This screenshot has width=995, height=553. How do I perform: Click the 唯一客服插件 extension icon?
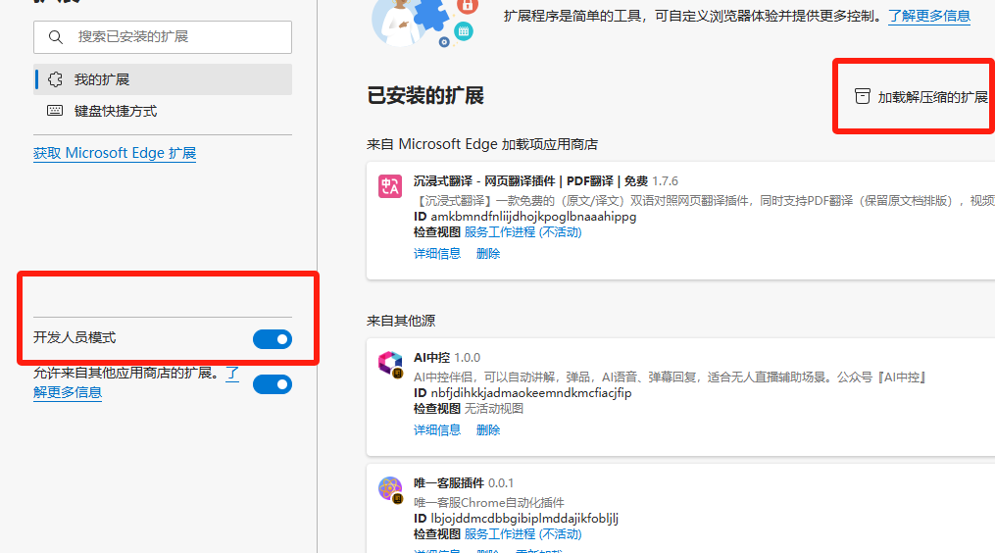click(x=390, y=489)
